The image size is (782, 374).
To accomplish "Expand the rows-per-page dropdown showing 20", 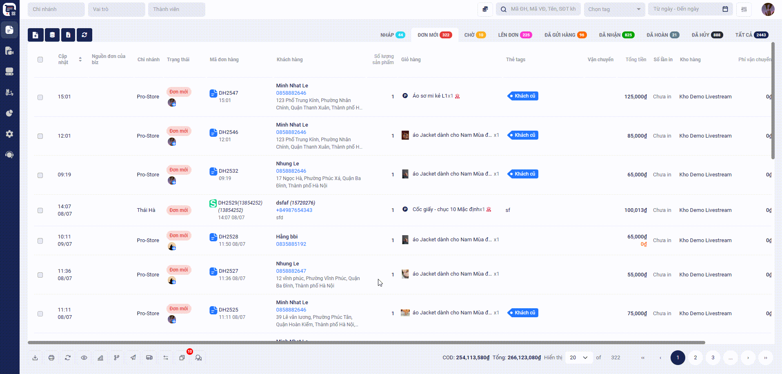I will tap(579, 358).
